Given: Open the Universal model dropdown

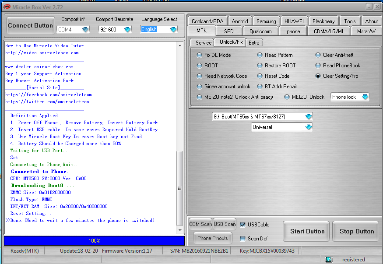Looking at the screenshot, I should (x=309, y=127).
